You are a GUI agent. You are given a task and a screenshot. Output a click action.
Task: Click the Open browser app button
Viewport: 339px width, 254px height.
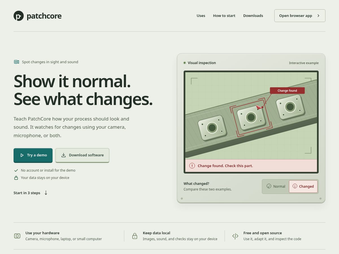click(x=300, y=16)
